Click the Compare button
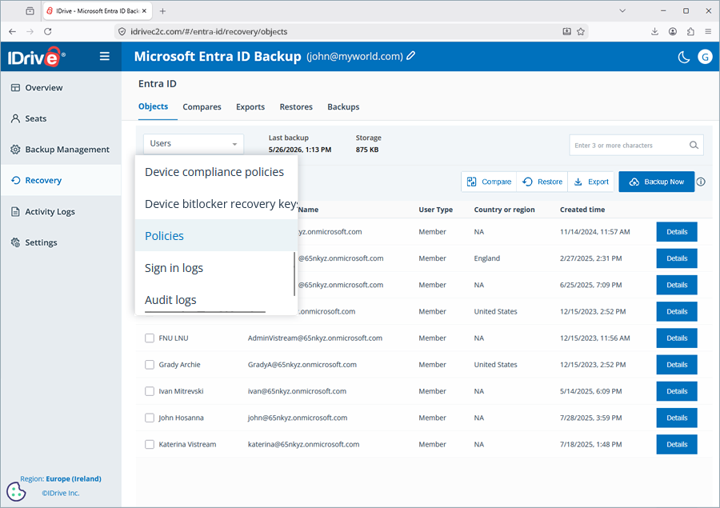Screen dimensions: 720x508 (x=489, y=182)
